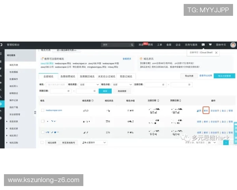This screenshot has width=237, height=190.
Task: Open the shopping cart icon
Action: pos(210,45)
